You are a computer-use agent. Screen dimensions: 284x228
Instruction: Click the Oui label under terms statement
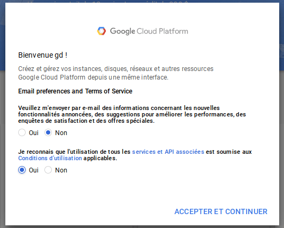tap(34, 170)
